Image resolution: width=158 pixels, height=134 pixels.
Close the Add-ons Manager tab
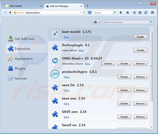81,6
